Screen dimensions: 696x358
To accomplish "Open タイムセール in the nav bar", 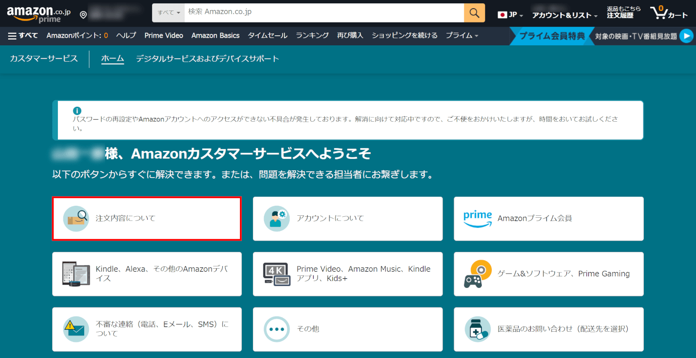I will click(267, 35).
